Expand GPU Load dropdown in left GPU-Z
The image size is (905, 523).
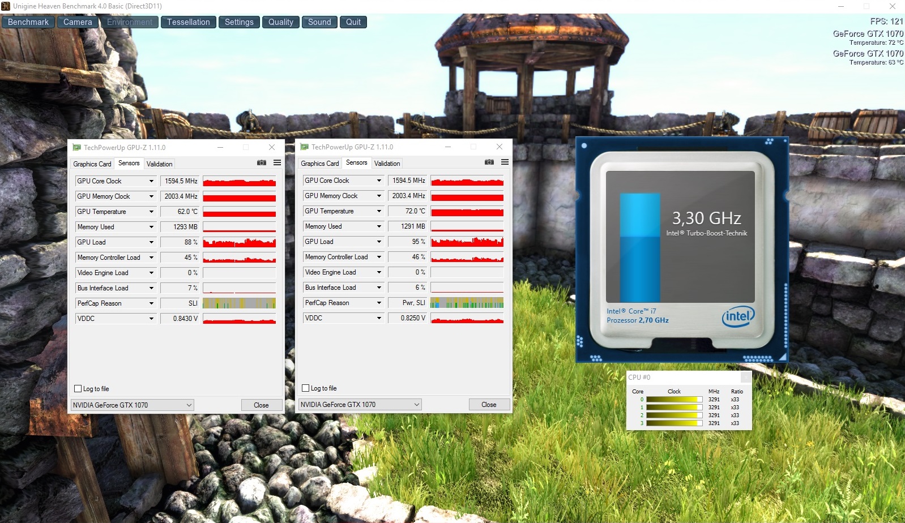tap(151, 242)
